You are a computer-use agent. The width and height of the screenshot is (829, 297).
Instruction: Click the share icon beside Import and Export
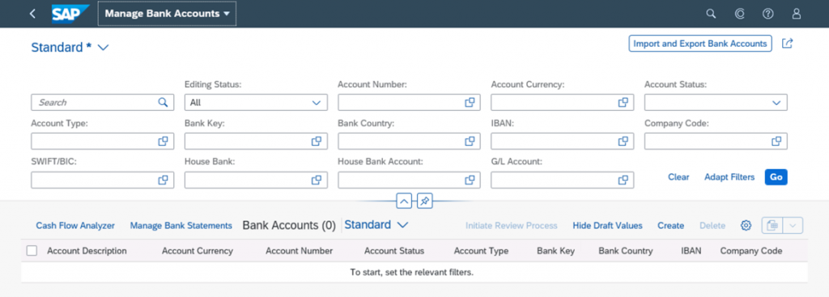click(x=787, y=44)
